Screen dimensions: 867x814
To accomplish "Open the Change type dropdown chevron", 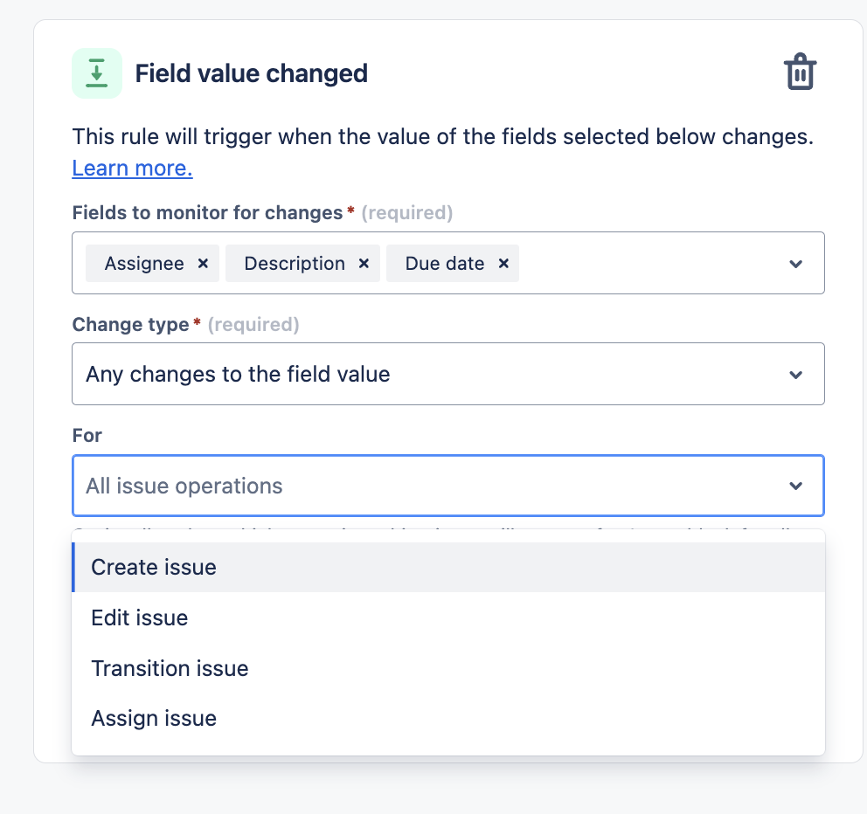I will pyautogui.click(x=795, y=375).
